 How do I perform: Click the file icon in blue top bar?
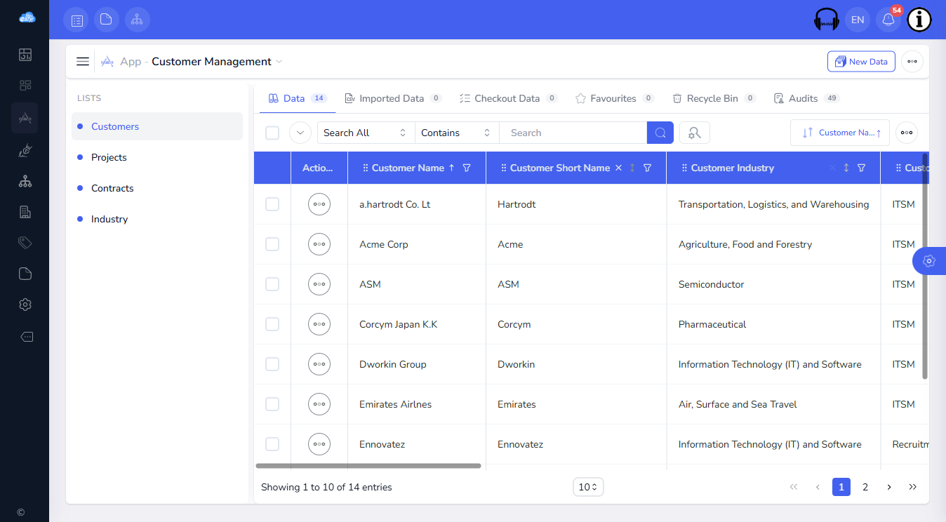pos(107,20)
